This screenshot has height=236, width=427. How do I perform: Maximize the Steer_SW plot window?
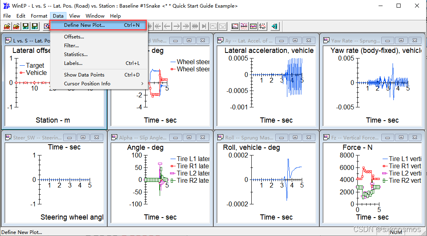(x=83, y=137)
